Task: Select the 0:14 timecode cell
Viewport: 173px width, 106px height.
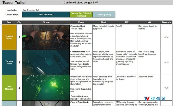Action: pos(167,37)
